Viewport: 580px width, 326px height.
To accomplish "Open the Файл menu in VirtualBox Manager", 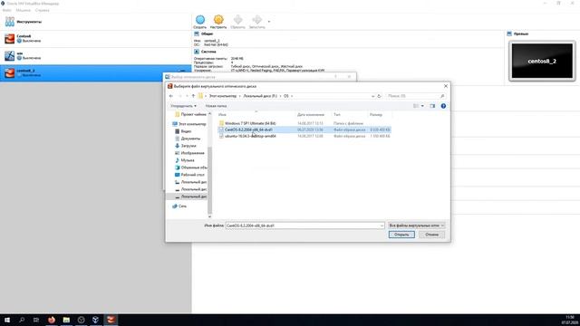I will tap(6, 10).
